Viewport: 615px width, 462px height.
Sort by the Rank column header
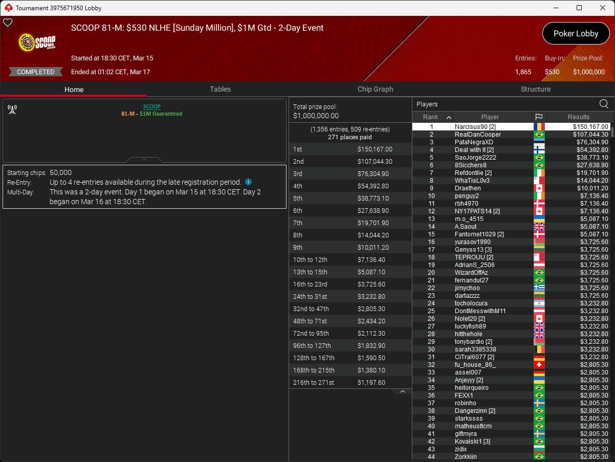(x=431, y=117)
